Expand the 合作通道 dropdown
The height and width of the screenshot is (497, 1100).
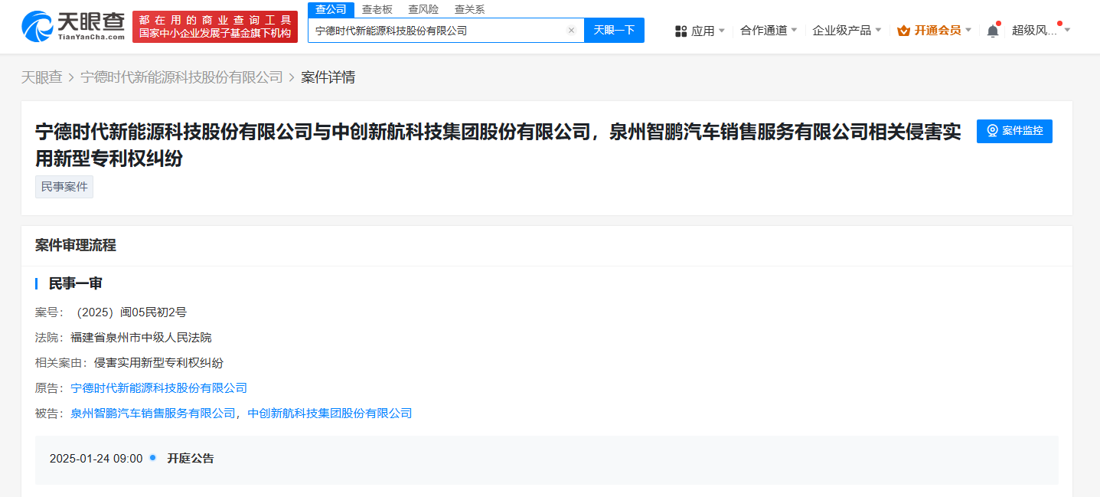tap(769, 31)
